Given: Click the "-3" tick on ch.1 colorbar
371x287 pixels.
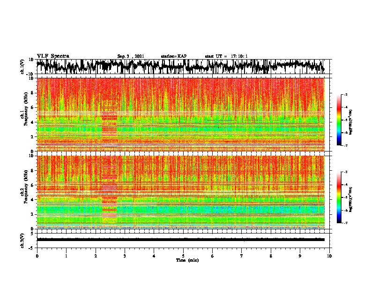Looking at the screenshot, I should pos(345,94).
